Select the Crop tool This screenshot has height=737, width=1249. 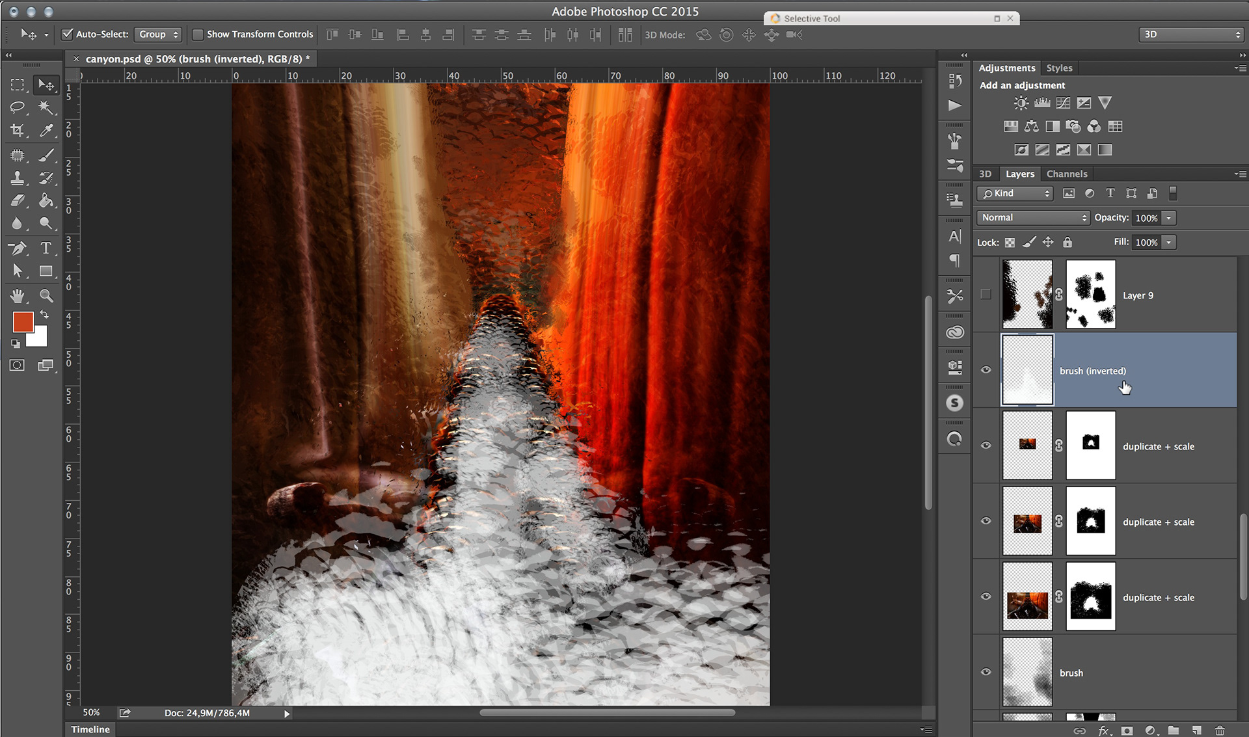18,130
